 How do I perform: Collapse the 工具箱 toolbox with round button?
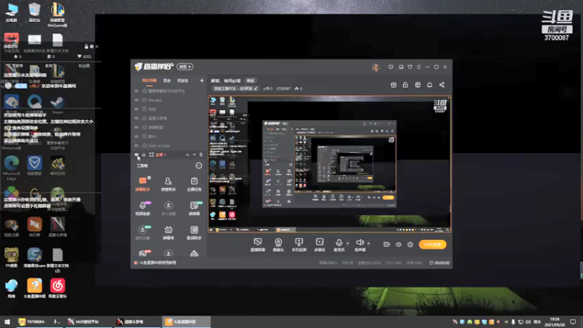[198, 165]
